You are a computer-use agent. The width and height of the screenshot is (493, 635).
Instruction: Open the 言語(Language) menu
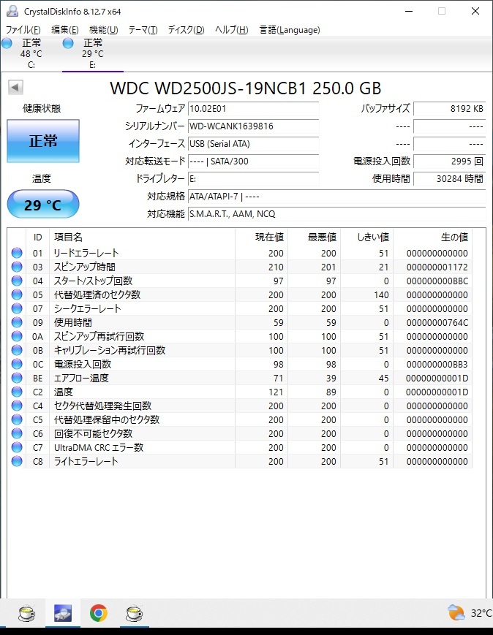[290, 29]
